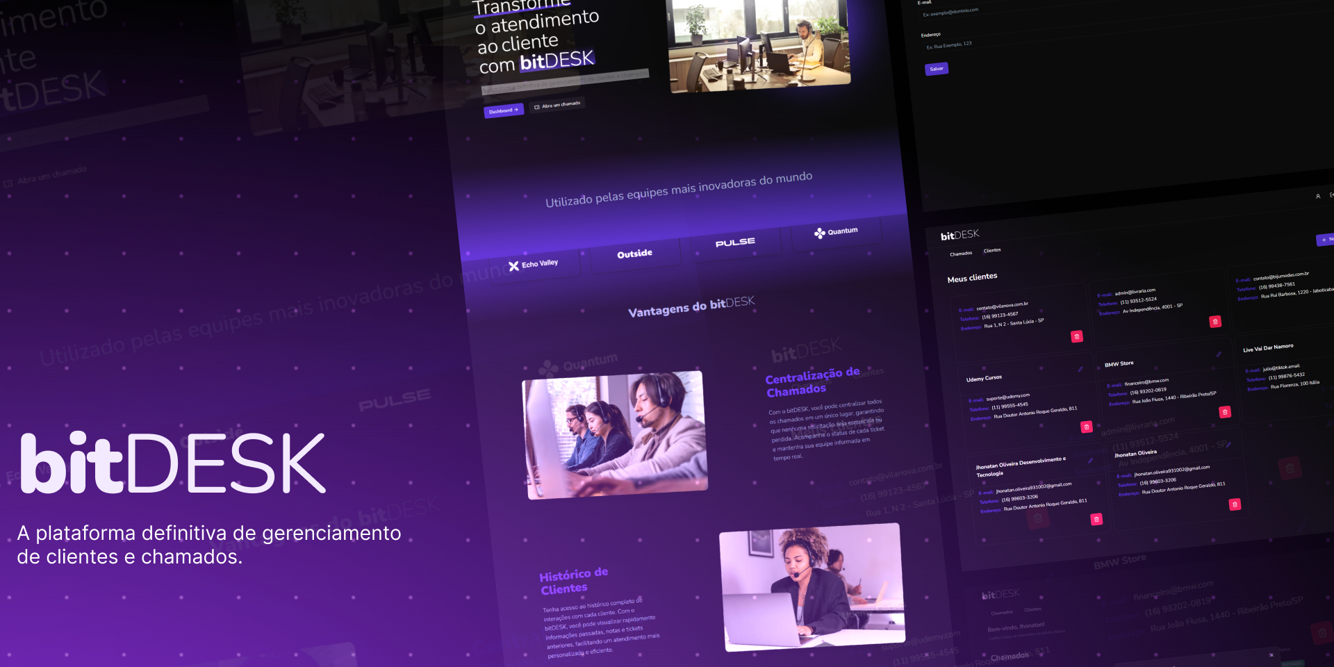Click the Histórico de Clientes heading
Viewport: 1334px width, 667px height.
(574, 581)
